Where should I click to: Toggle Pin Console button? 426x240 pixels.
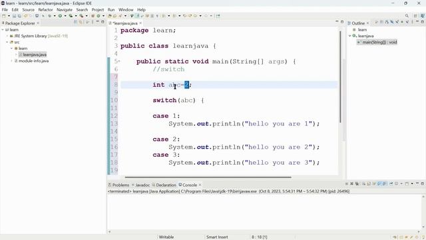[391, 184]
